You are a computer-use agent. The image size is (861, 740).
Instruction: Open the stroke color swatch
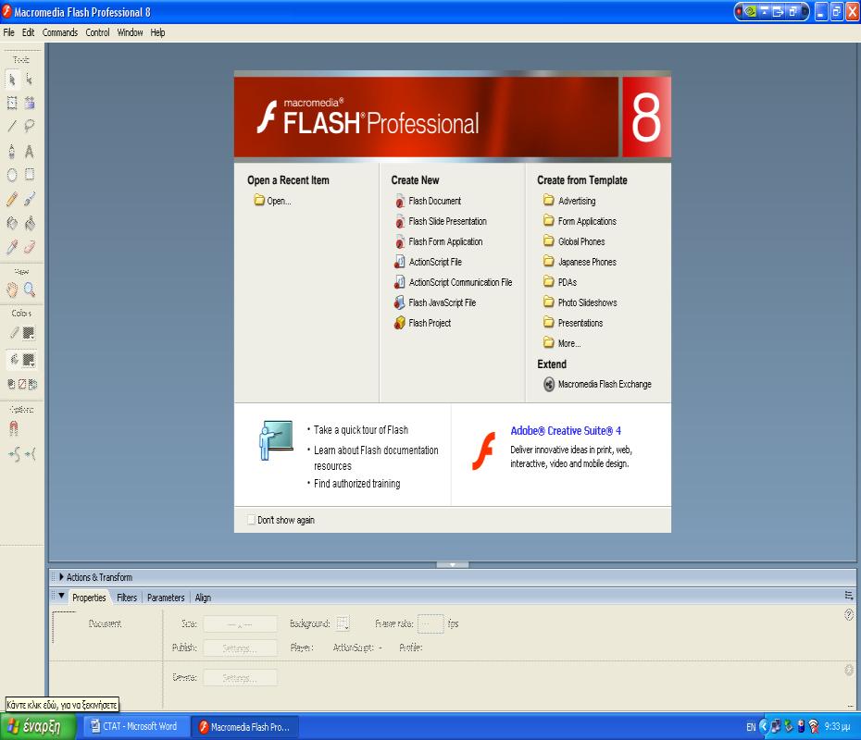(x=29, y=333)
